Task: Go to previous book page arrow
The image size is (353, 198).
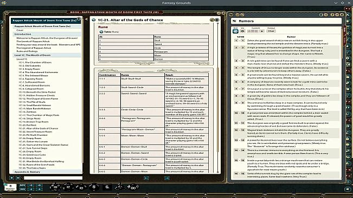Action: (x=146, y=178)
